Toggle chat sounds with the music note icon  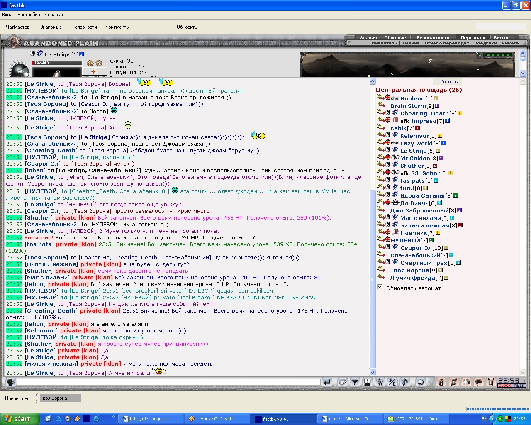[405, 382]
